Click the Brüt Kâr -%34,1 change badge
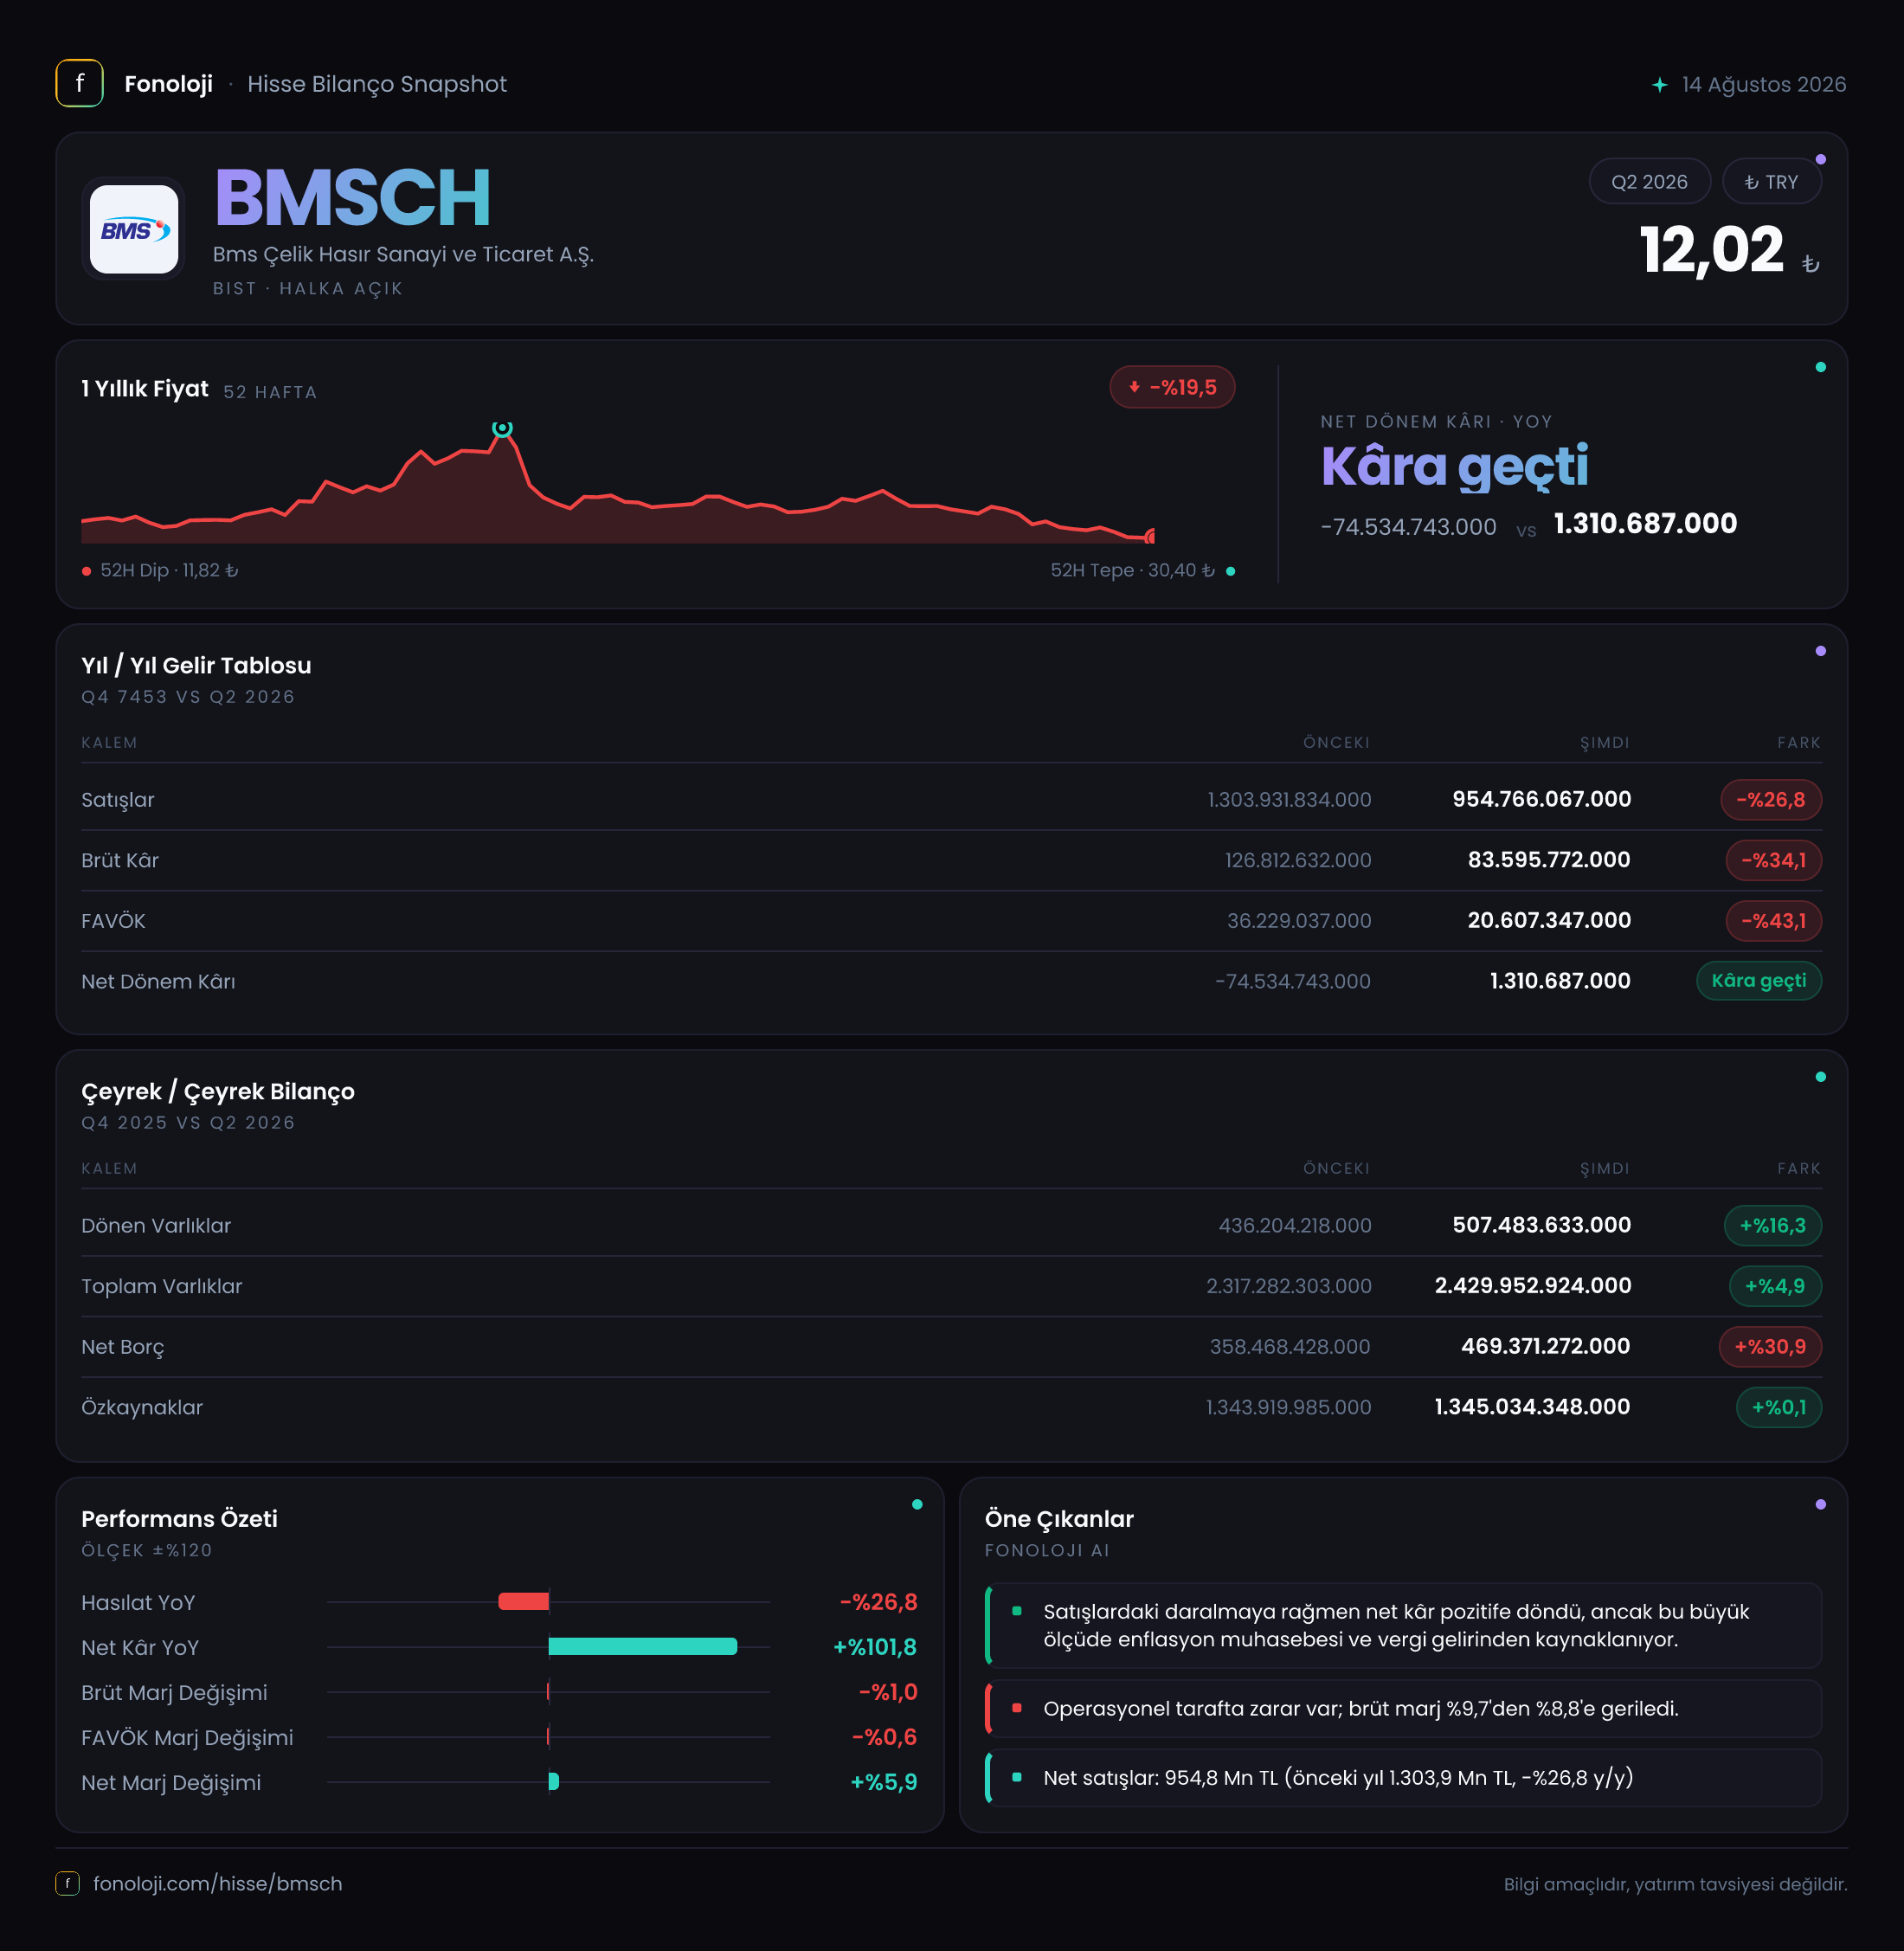The height and width of the screenshot is (1951, 1904). 1773,860
